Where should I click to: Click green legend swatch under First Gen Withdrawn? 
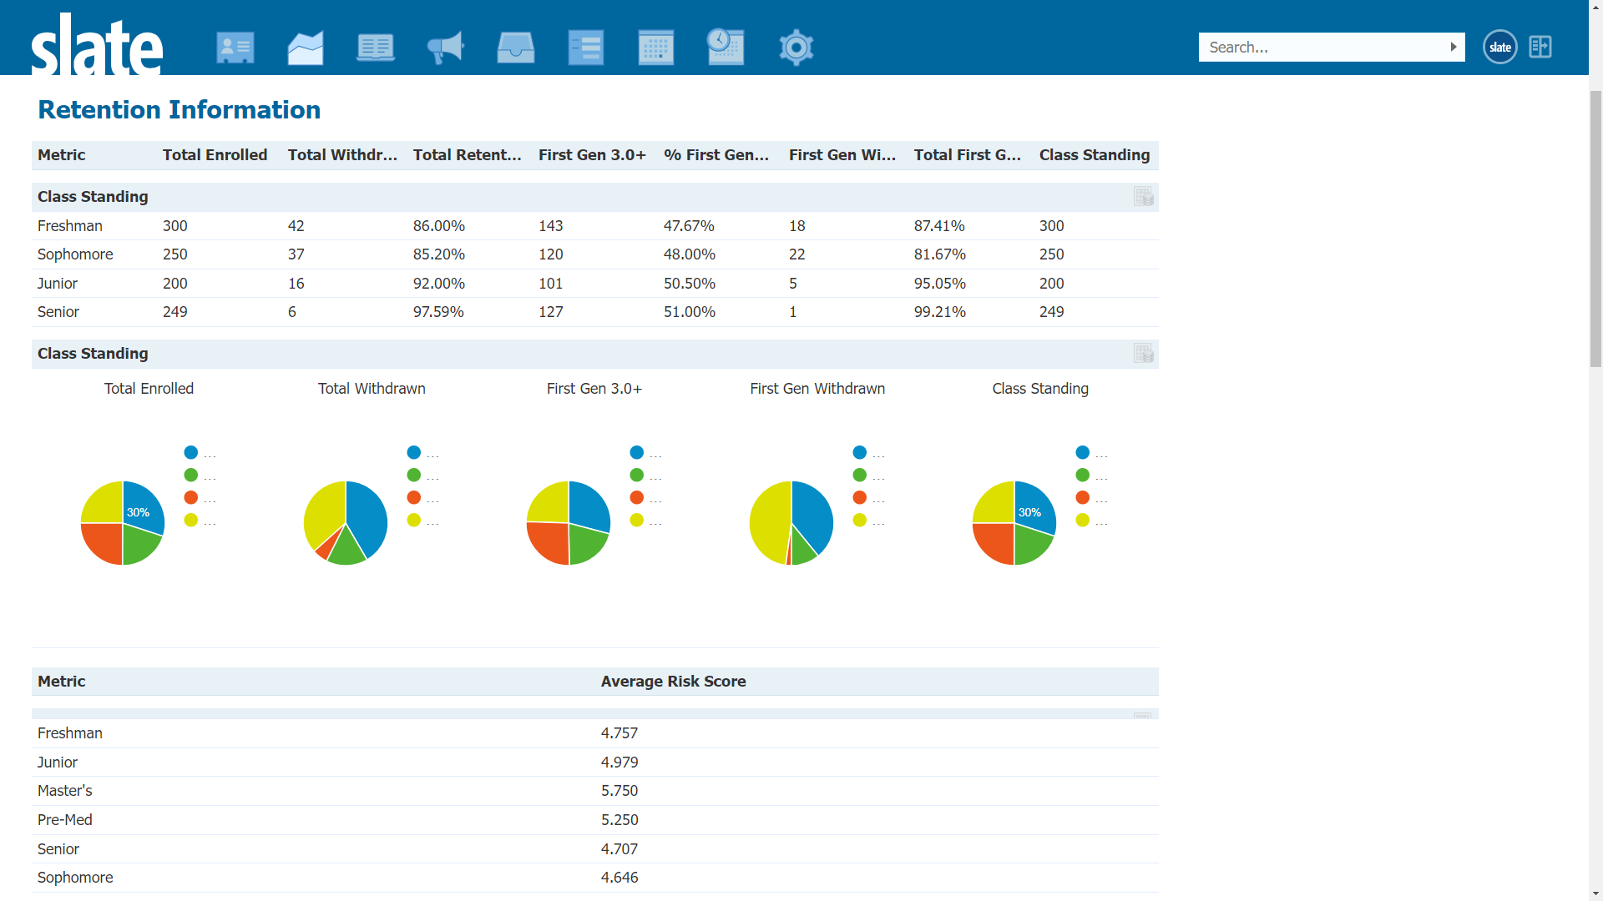pos(860,475)
